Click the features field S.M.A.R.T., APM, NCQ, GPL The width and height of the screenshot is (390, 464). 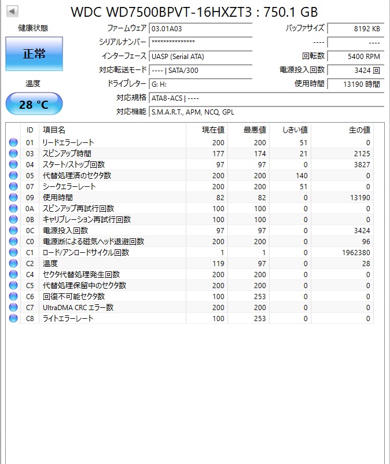266,112
